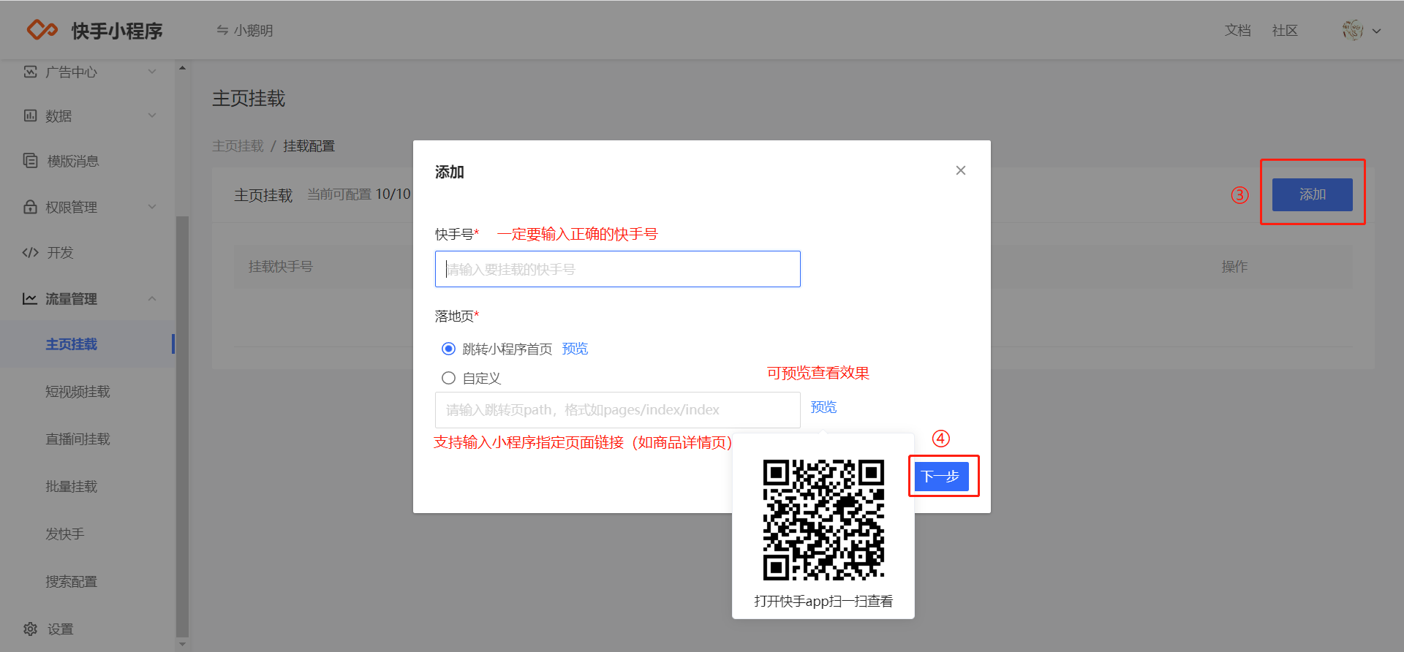Expand the 权限管理 menu chevron
Screen dimensions: 1404x652
[x=152, y=207]
